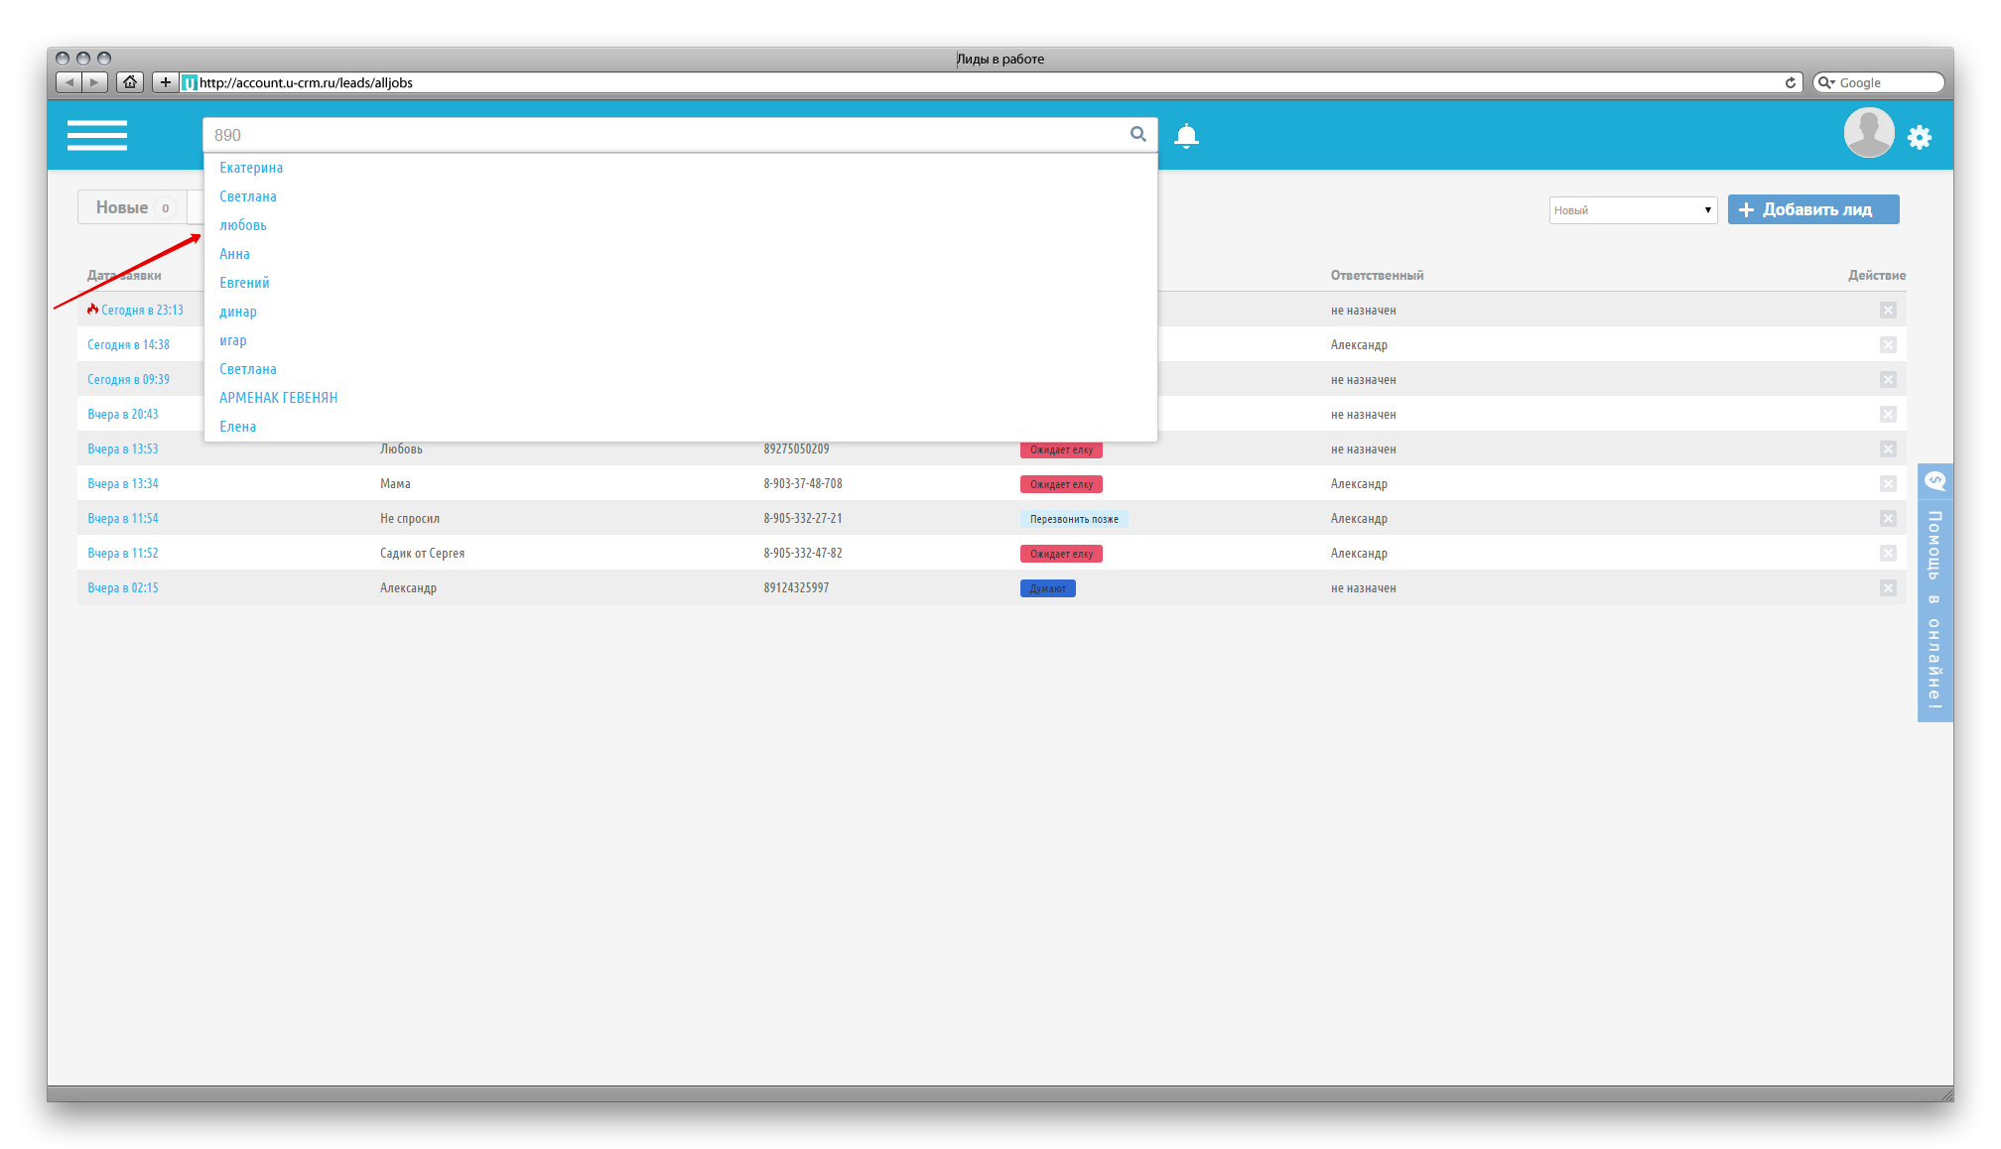The width and height of the screenshot is (2001, 1149).
Task: Delete the Мама lead row
Action: tap(1888, 484)
